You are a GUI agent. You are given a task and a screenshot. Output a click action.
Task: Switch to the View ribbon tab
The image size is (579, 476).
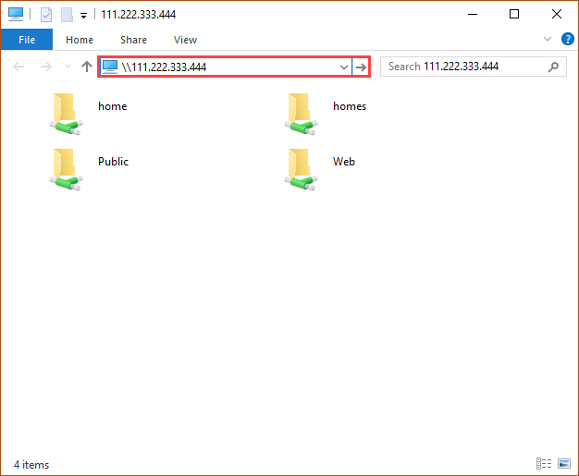tap(185, 40)
